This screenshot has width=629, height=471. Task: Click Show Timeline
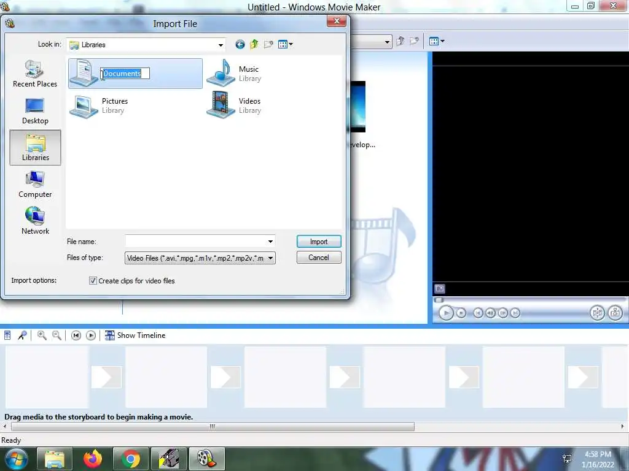(x=135, y=335)
